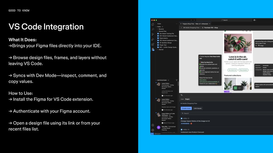The image size is (273, 153).
Task: Toggle the MOBL-73 issue checkbox
Action: click(x=182, y=130)
